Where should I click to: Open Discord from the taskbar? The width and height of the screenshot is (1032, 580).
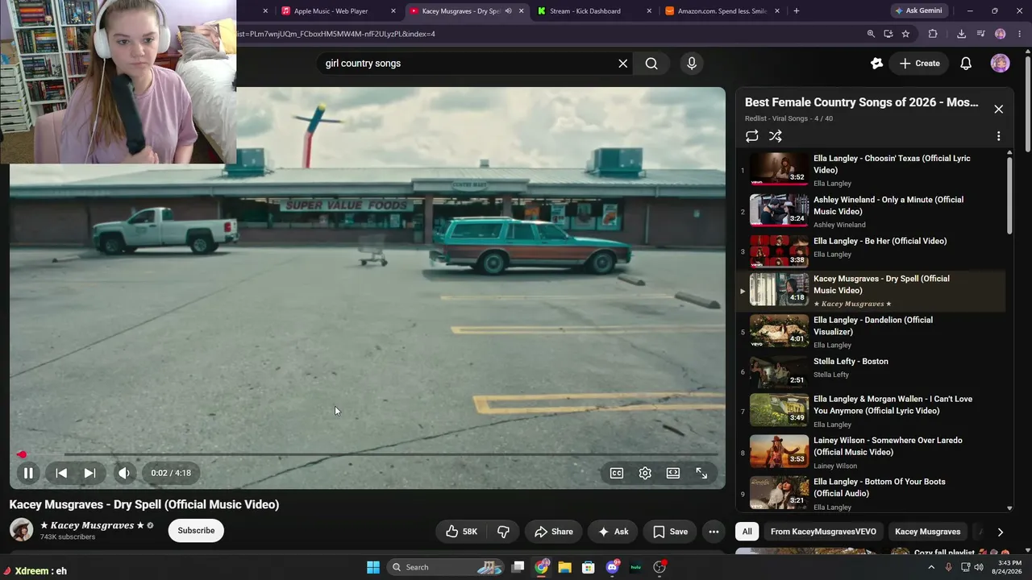click(612, 567)
